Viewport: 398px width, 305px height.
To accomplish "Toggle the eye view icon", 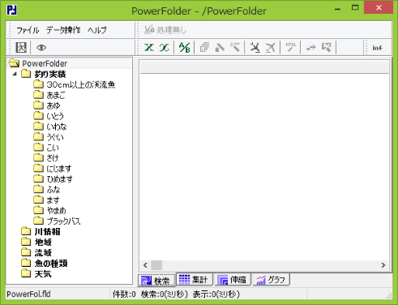I will point(41,48).
